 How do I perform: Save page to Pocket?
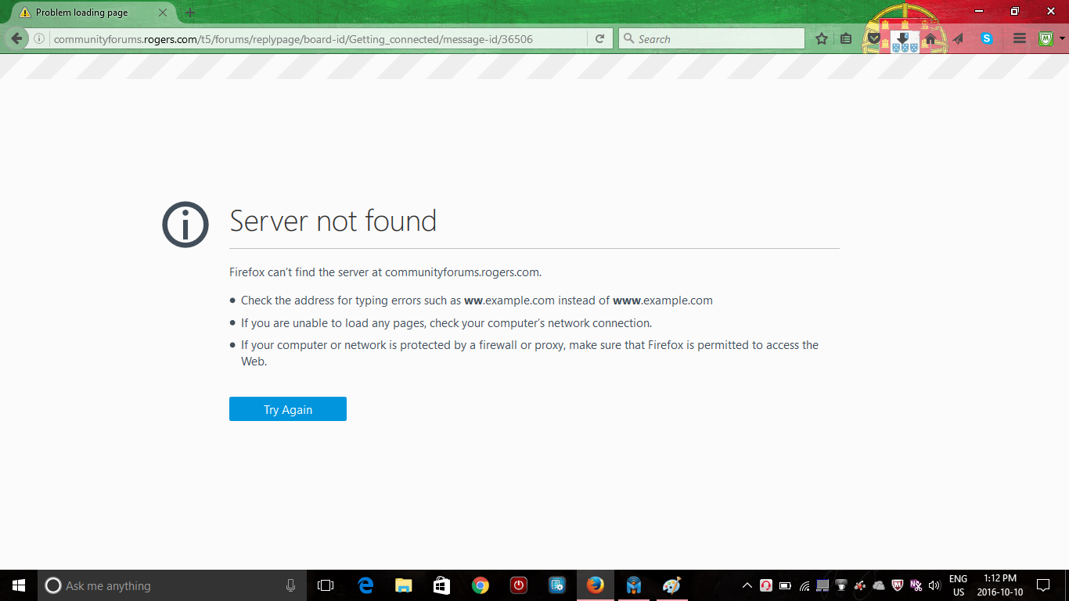tap(873, 38)
